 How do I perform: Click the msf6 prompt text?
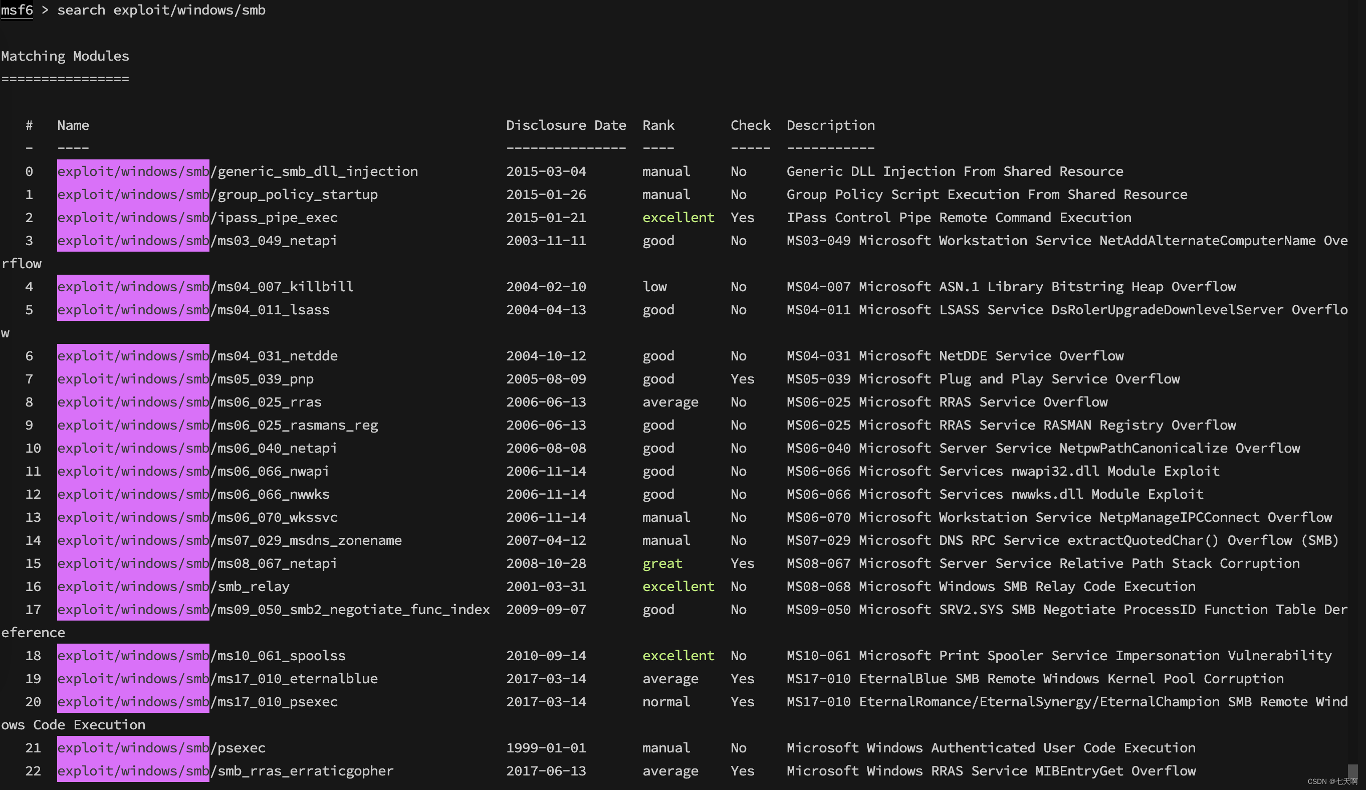click(x=17, y=10)
